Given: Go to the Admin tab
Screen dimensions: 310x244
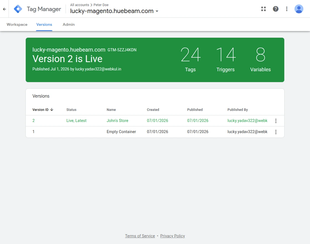Looking at the screenshot, I should 69,24.
